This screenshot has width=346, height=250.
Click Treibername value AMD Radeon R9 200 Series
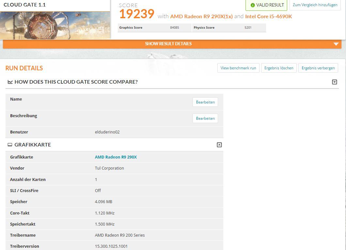point(120,235)
